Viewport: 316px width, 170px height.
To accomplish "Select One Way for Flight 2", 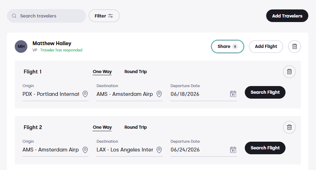I will 102,127.
